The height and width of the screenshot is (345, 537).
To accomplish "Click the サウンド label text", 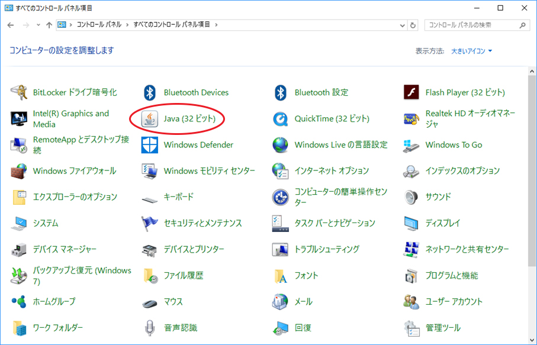I will (438, 197).
